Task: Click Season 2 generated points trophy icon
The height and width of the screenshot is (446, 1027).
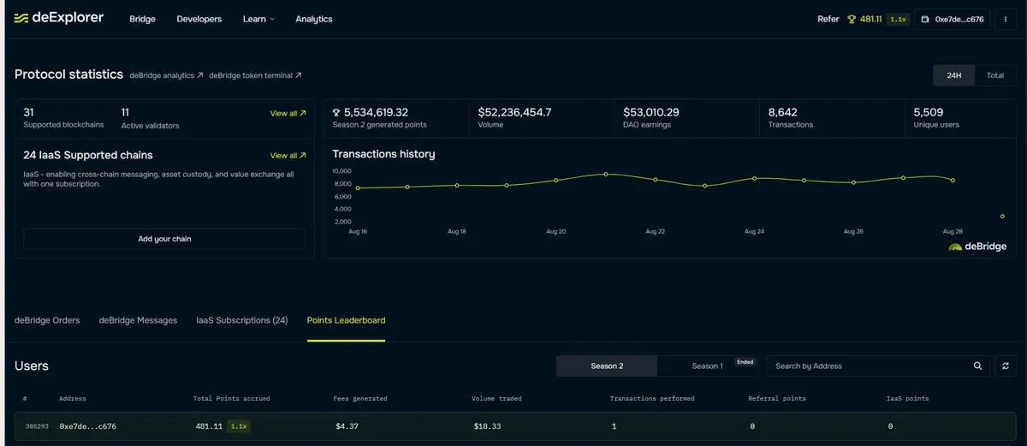Action: [x=336, y=112]
